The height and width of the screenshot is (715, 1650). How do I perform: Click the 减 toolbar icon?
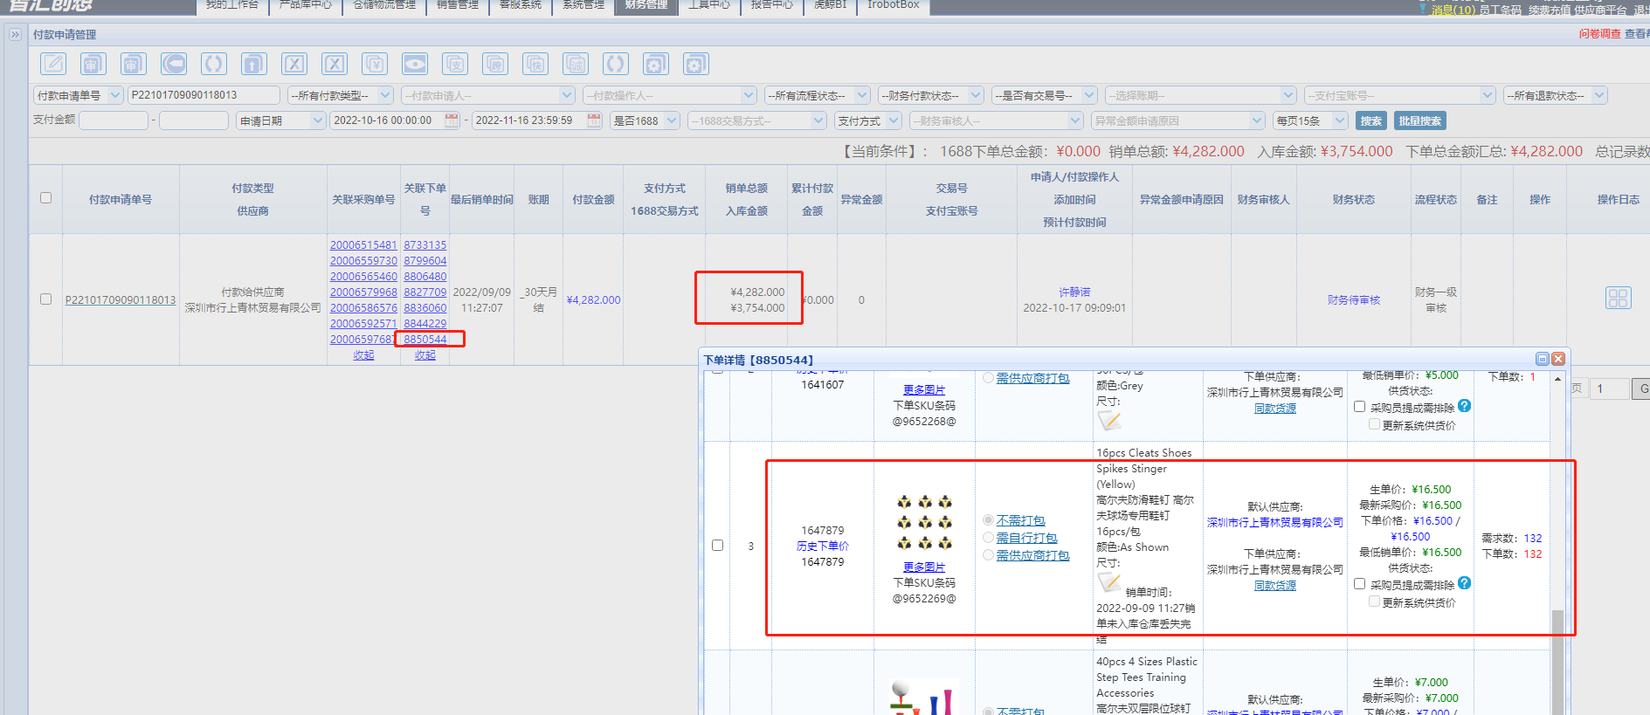pos(576,64)
